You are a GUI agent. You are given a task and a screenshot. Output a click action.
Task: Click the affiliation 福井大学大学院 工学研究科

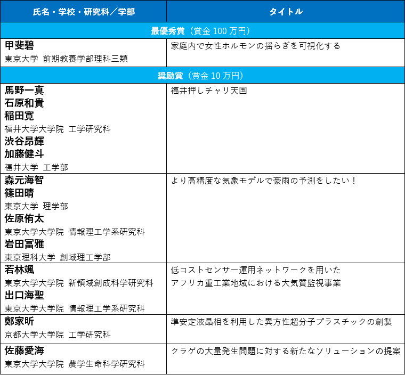(x=58, y=129)
